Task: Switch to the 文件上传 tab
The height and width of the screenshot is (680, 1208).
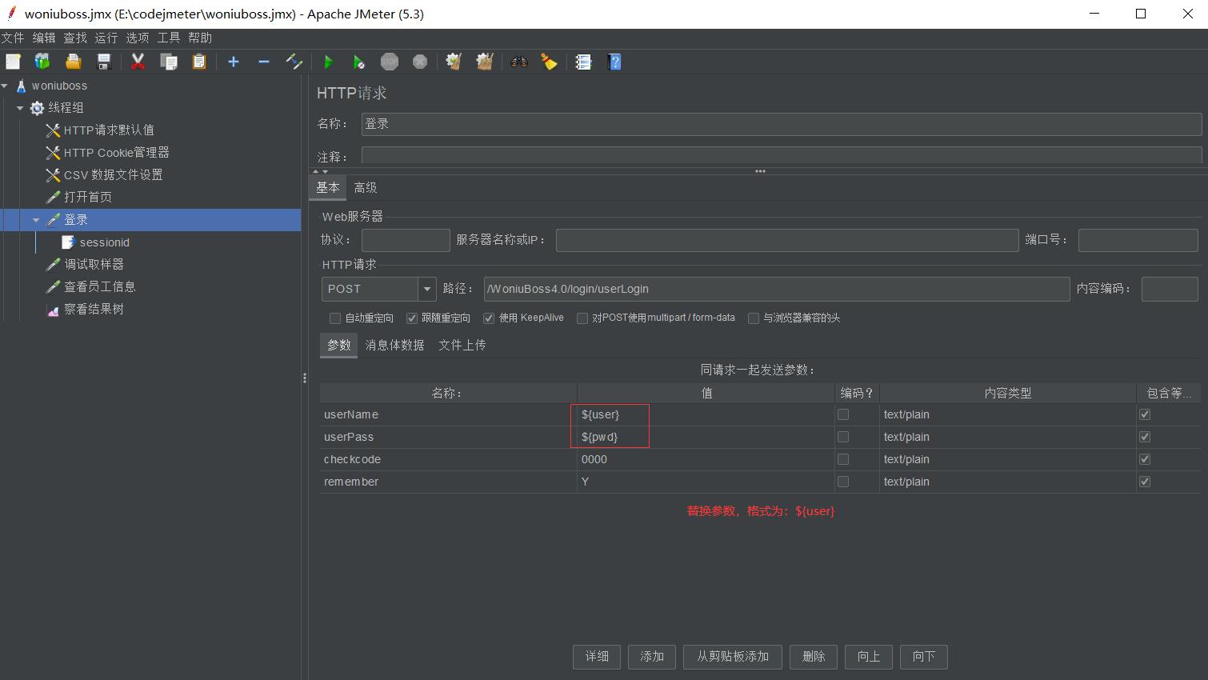Action: [462, 345]
